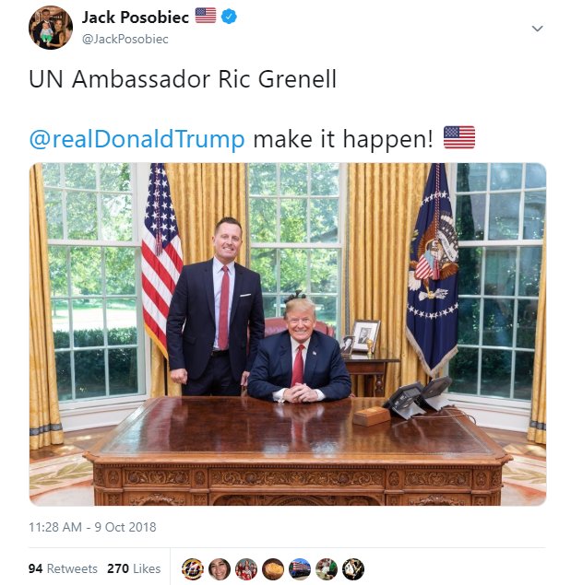Image resolution: width=571 pixels, height=585 pixels.
Task: Open the Oval Office photo
Action: tap(288, 334)
